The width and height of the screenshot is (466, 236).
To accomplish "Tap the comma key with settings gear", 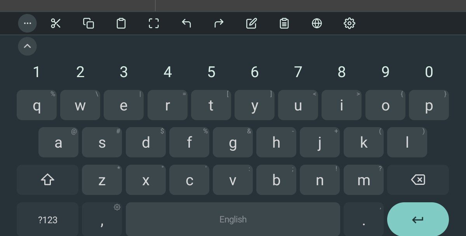I will pyautogui.click(x=102, y=219).
